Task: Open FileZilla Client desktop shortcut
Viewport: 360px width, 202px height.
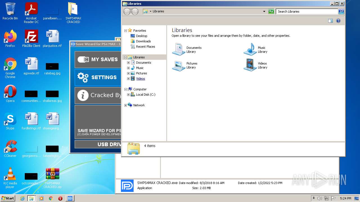Action: (31, 38)
